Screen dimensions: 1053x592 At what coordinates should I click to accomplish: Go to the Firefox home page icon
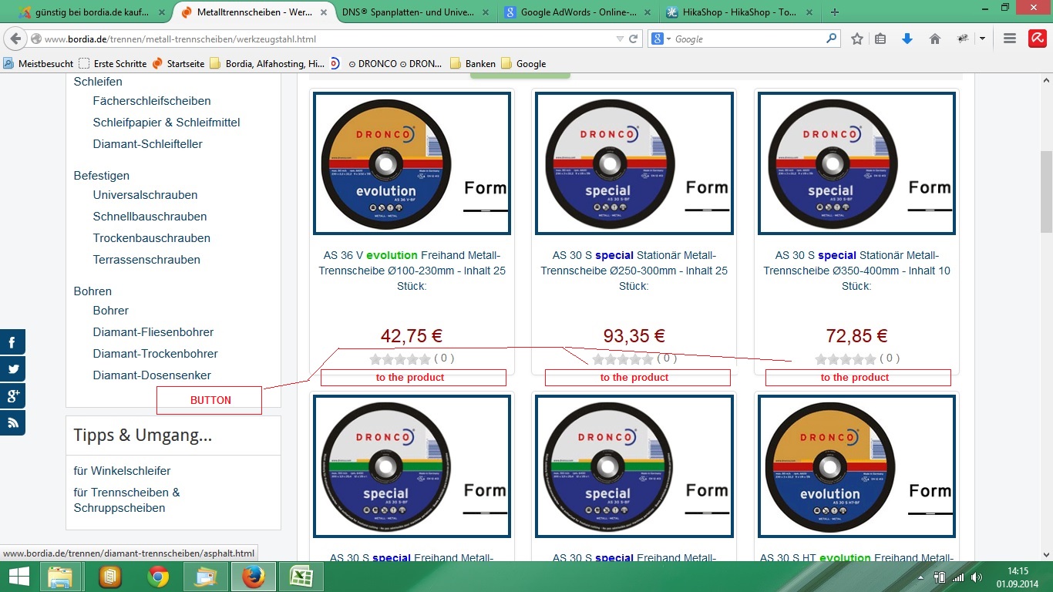tap(935, 39)
